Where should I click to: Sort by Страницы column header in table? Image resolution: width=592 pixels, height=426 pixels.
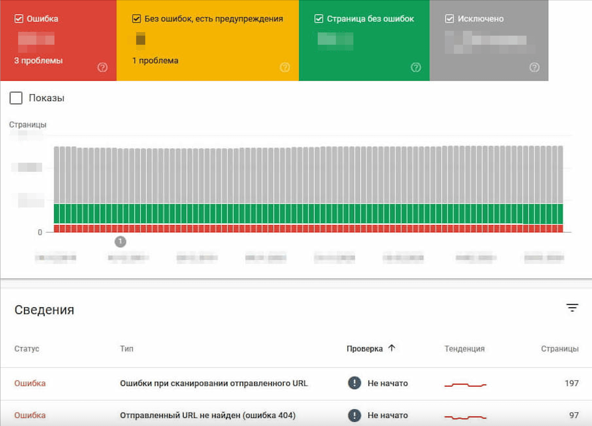point(560,349)
